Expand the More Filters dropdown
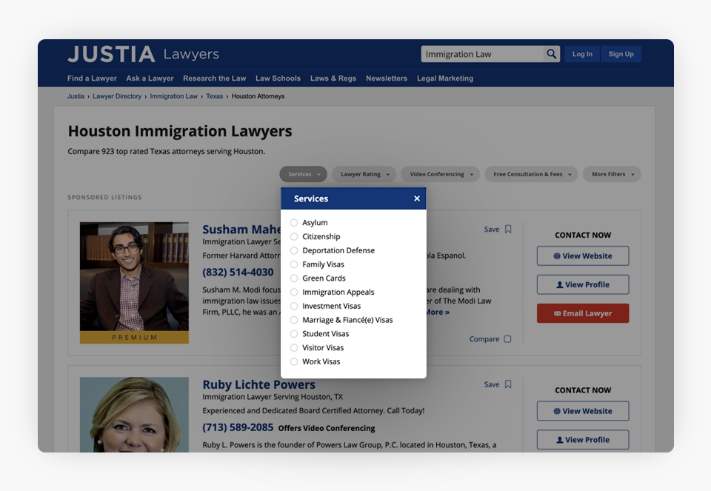 tap(612, 175)
